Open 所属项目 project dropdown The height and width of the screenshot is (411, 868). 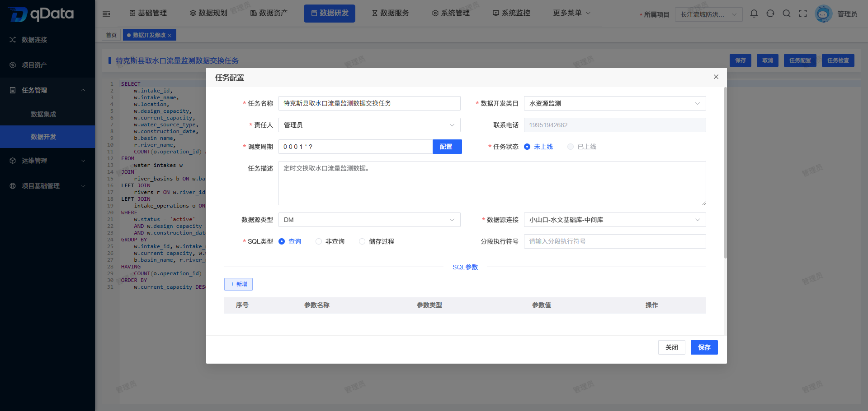tap(708, 14)
